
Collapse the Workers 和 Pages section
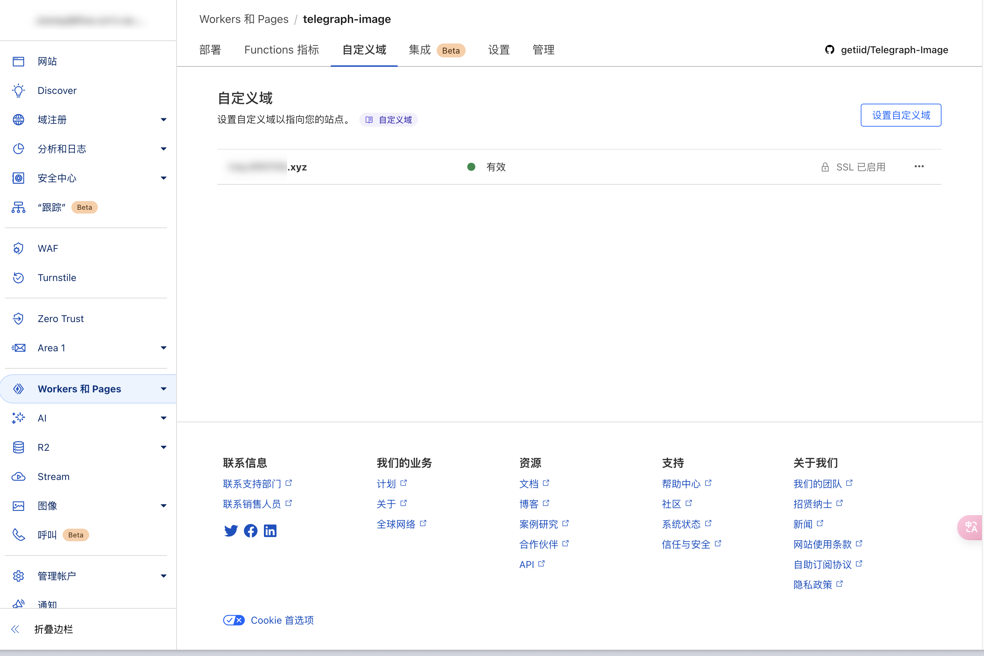(164, 389)
